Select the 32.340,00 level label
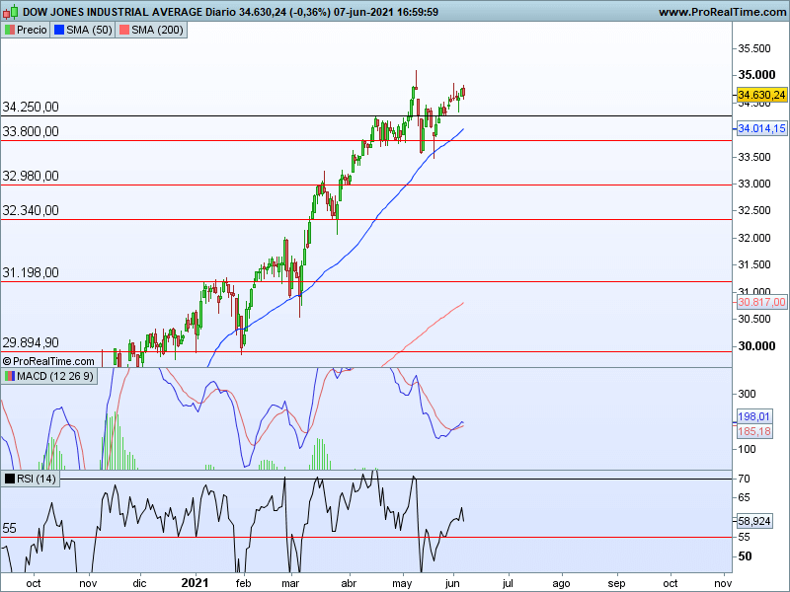This screenshot has width=790, height=592. pos(31,210)
